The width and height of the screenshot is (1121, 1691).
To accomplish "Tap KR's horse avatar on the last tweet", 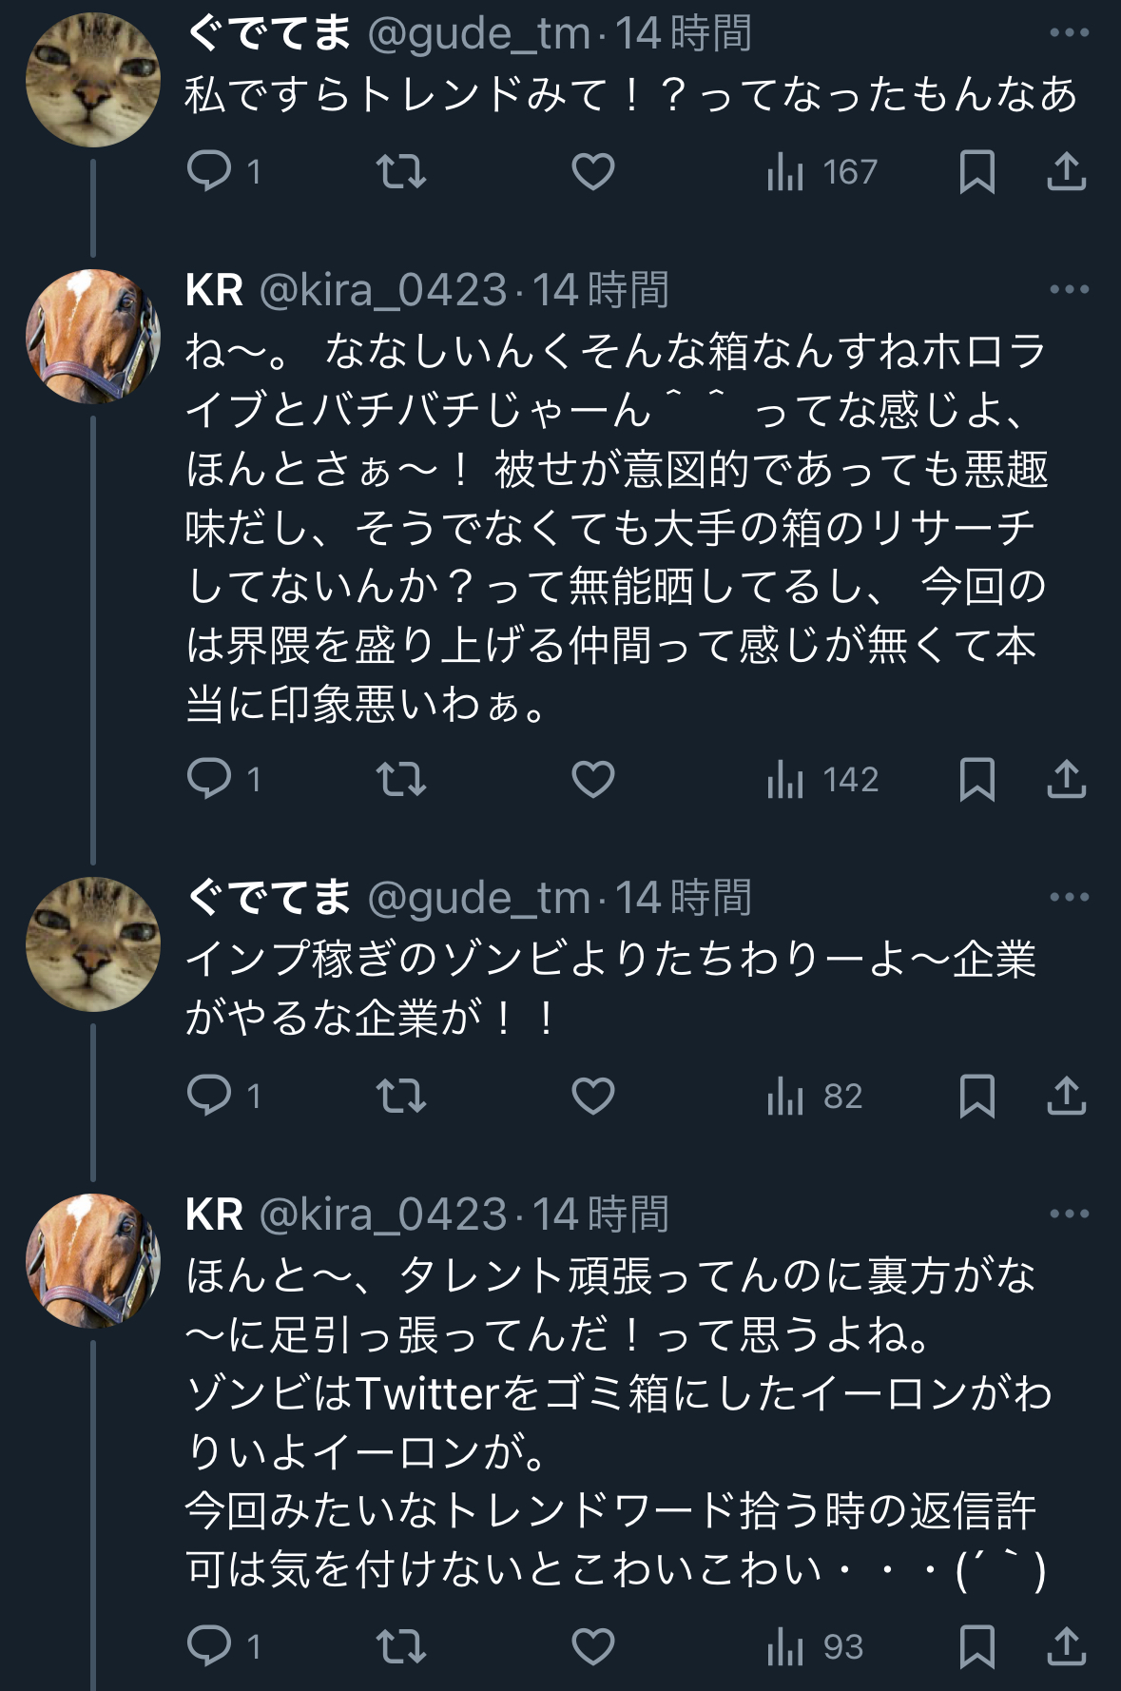I will [92, 1261].
